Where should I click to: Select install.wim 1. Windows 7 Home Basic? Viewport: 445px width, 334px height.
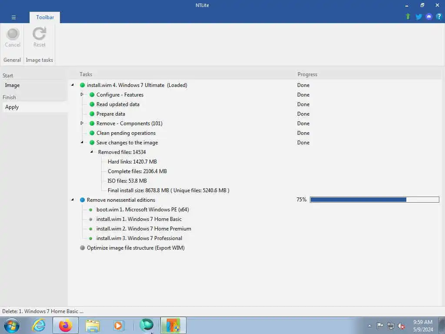(139, 219)
